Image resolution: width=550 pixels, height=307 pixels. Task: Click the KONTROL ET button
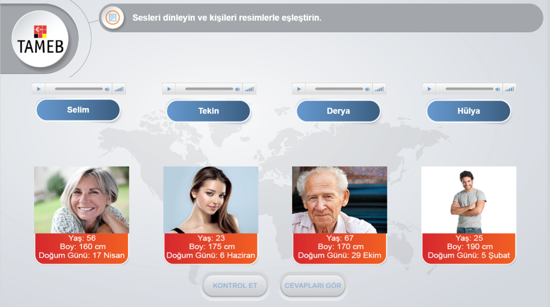[x=235, y=286]
